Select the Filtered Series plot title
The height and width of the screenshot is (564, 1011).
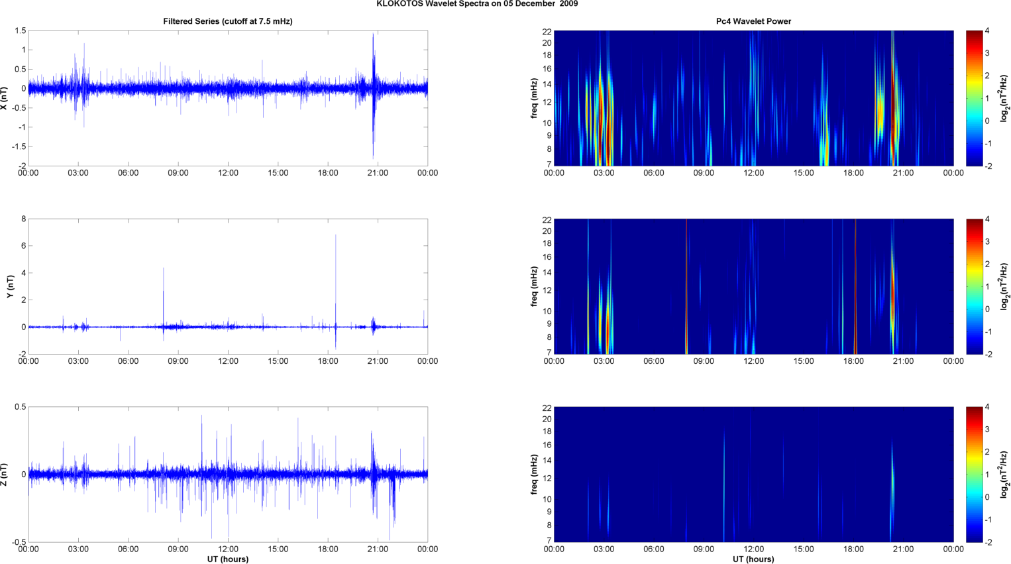click(227, 21)
